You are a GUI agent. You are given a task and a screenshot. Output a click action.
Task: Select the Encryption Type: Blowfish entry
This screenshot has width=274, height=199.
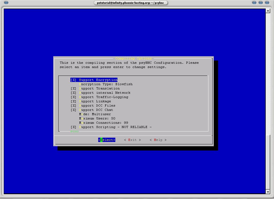pyautogui.click(x=106, y=84)
